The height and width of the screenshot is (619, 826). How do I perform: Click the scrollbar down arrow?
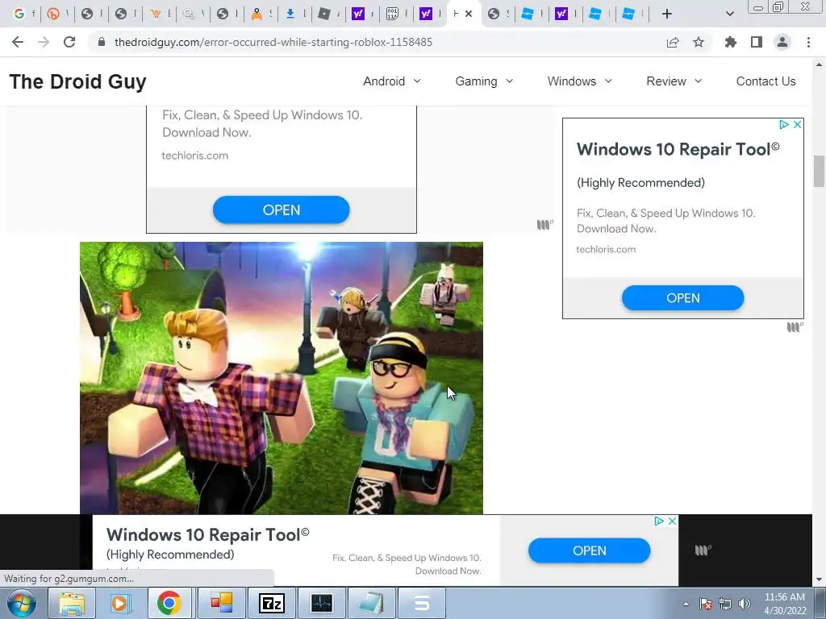(x=819, y=580)
